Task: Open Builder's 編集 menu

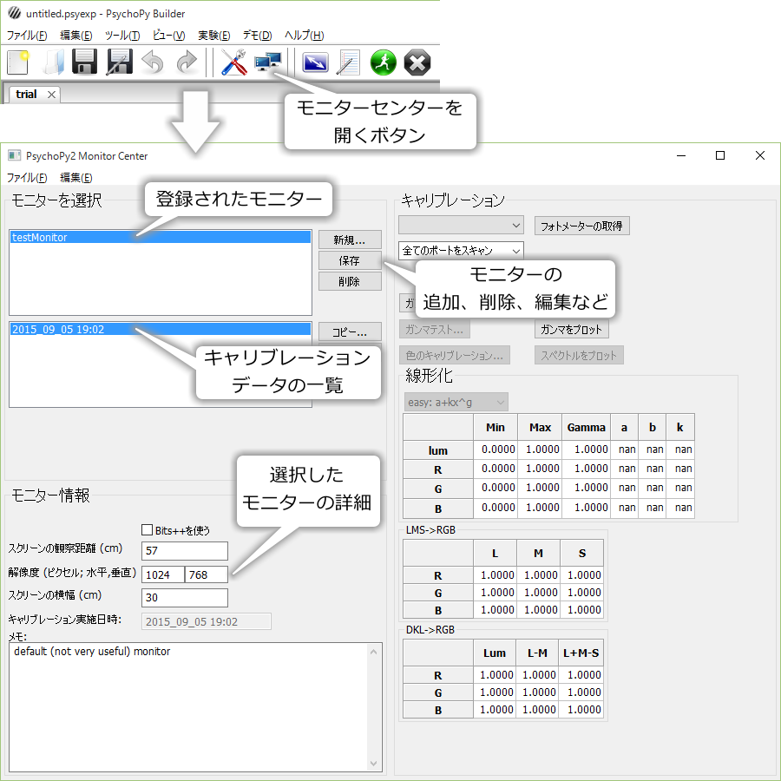Action: tap(76, 36)
